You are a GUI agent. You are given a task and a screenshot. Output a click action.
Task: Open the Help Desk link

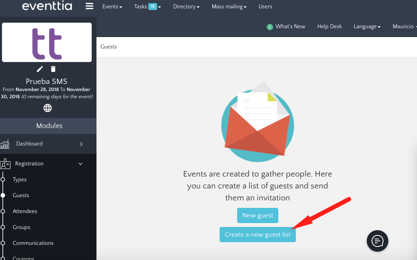pyautogui.click(x=329, y=27)
